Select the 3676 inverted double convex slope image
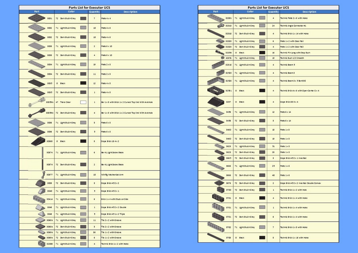 coord(220,183)
